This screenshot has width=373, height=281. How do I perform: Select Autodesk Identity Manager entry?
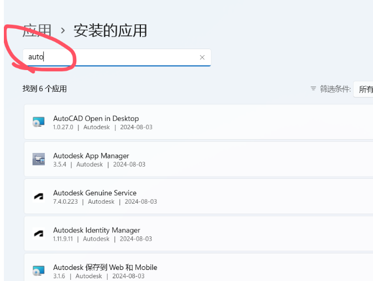198,234
